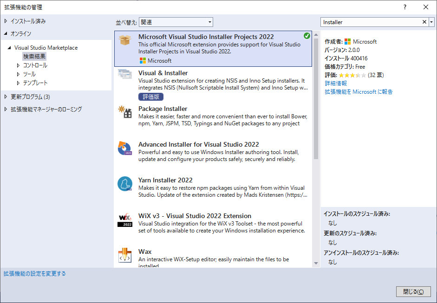This screenshot has height=303, width=437.
Task: Click the Wax extension icon
Action: click(x=125, y=255)
